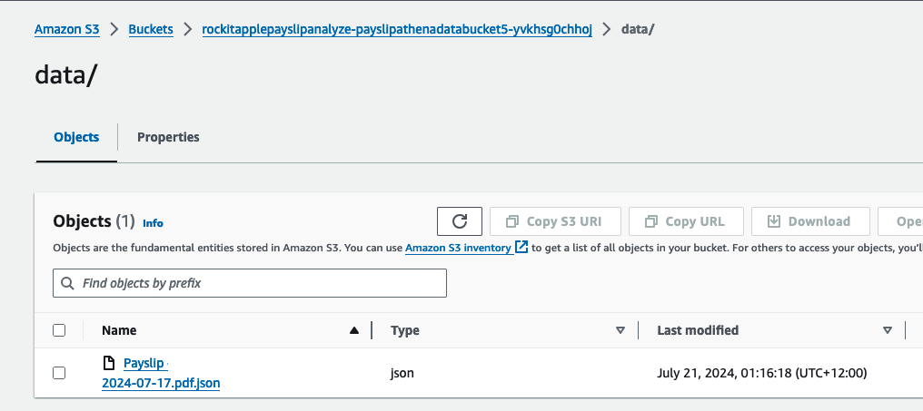Click the July 21, 2024 modified date

[761, 373]
